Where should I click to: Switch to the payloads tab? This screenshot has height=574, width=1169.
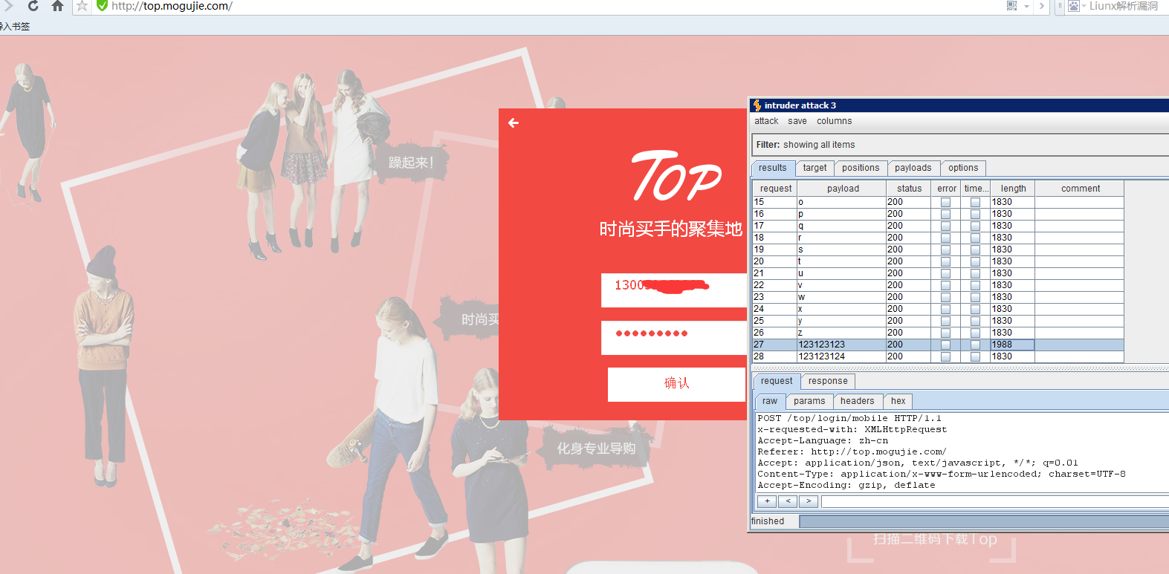point(913,168)
